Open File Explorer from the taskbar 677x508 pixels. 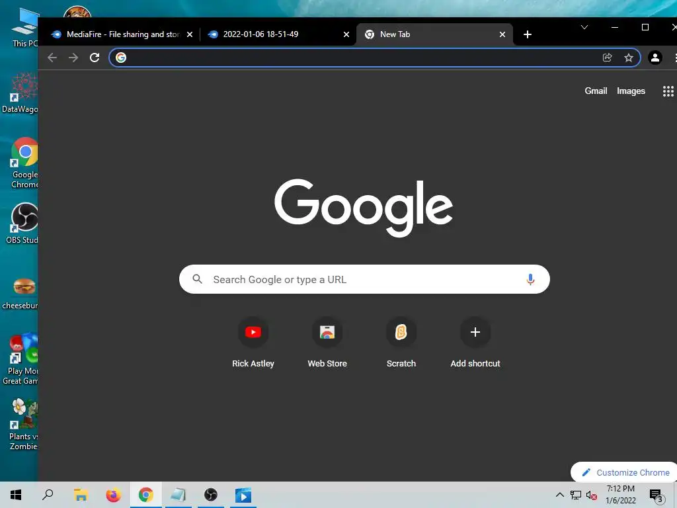coord(81,495)
